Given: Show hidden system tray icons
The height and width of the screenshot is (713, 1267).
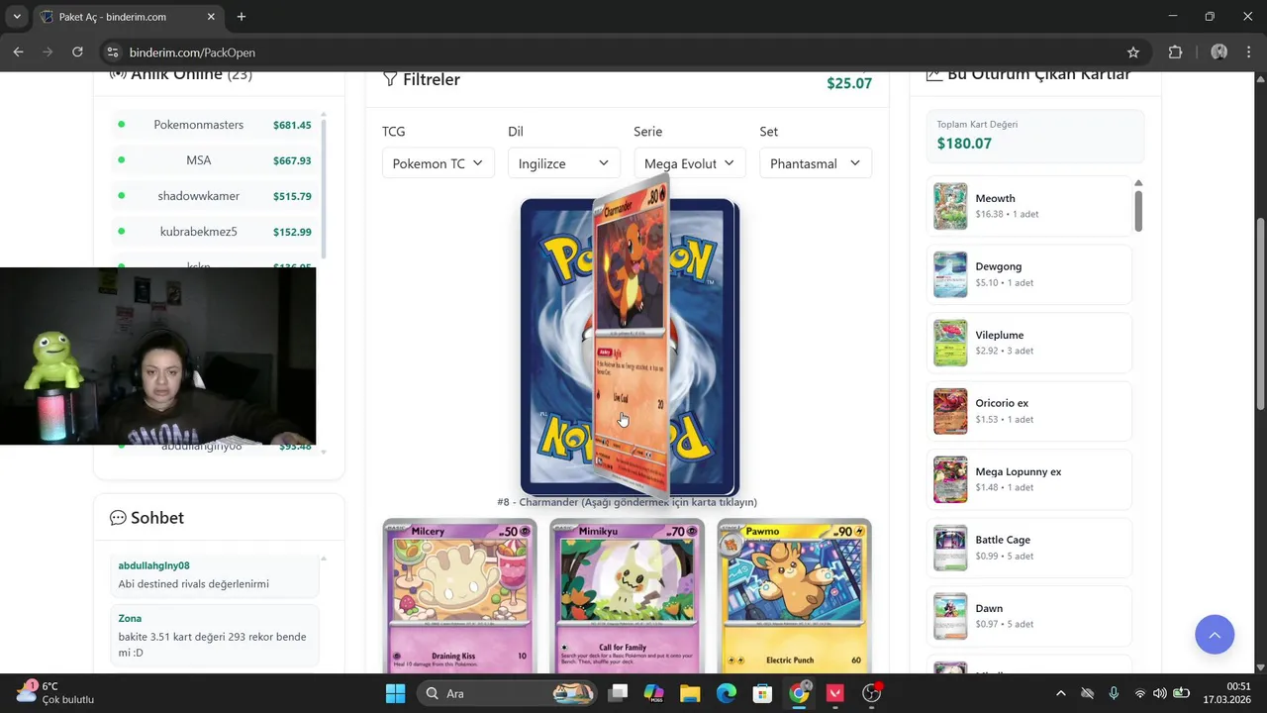Looking at the screenshot, I should pyautogui.click(x=1061, y=693).
